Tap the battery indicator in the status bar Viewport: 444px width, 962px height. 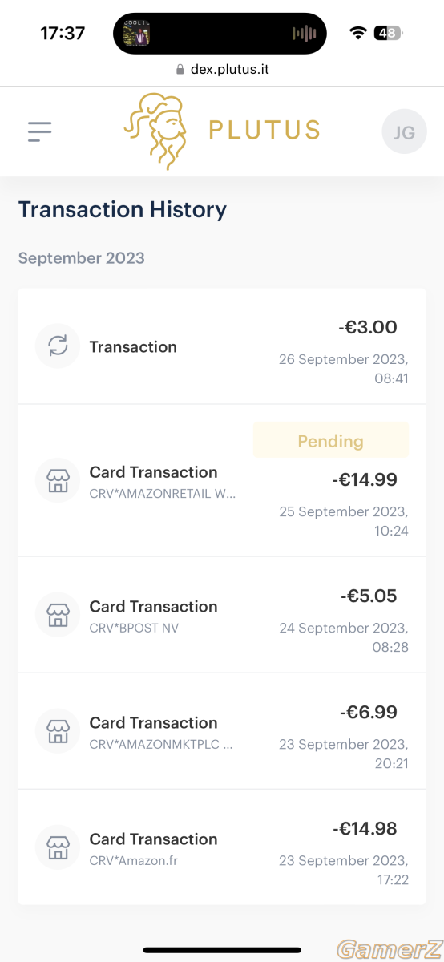(x=388, y=33)
